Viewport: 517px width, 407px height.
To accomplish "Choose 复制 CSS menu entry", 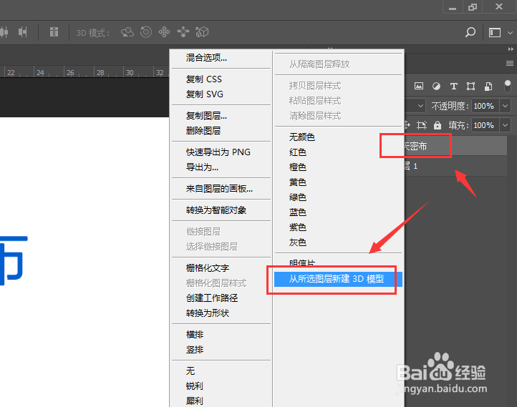I will tap(204, 79).
